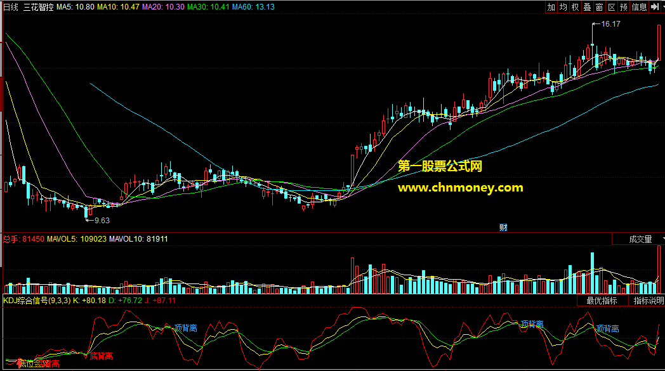This screenshot has width=665, height=371.
Task: Click the MA60: 13.13 value
Action: 253,7
